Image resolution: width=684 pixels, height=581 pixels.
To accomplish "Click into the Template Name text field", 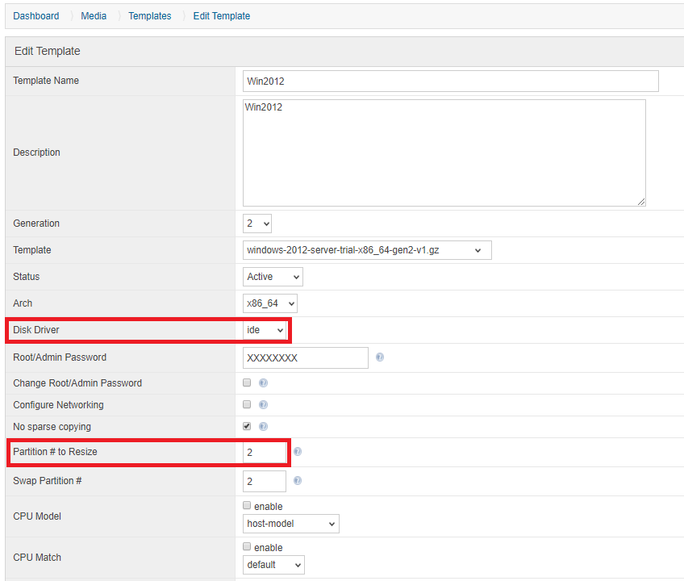I will 450,82.
